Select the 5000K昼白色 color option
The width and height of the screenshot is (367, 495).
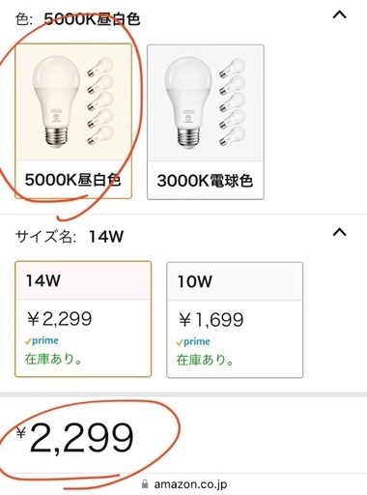tap(73, 121)
